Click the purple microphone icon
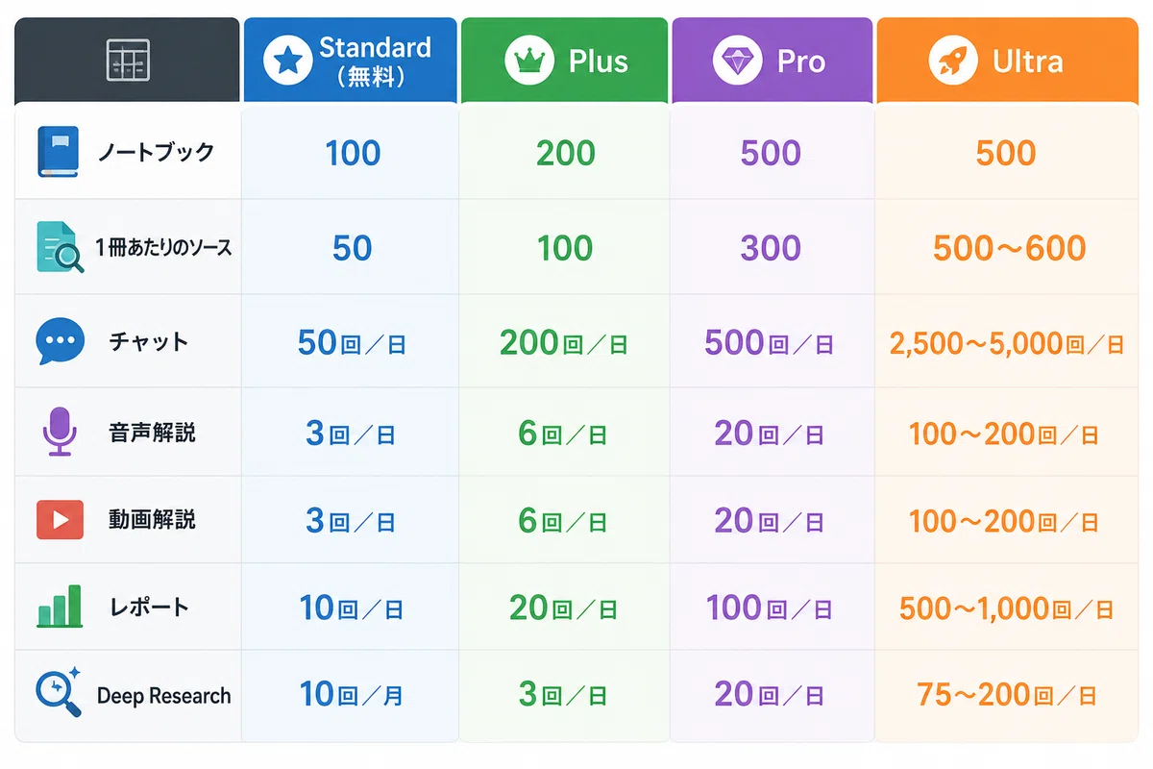Viewport: 1153px width, 769px height. click(x=60, y=432)
